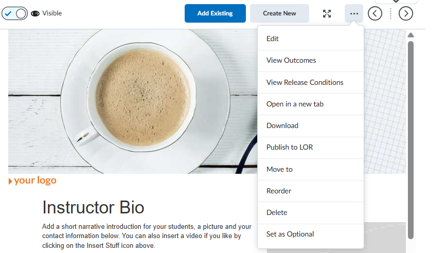This screenshot has width=446, height=253.
Task: Choose Move to menu item
Action: pos(279,169)
